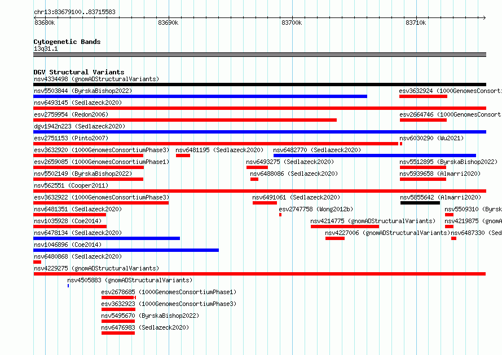The width and height of the screenshot is (502, 355).
Task: Open nsv4219875 variant label
Action: click(473, 221)
